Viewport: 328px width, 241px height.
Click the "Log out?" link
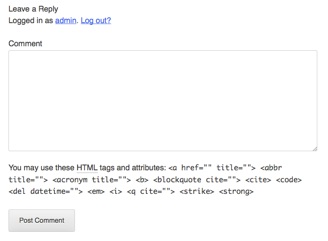(95, 20)
